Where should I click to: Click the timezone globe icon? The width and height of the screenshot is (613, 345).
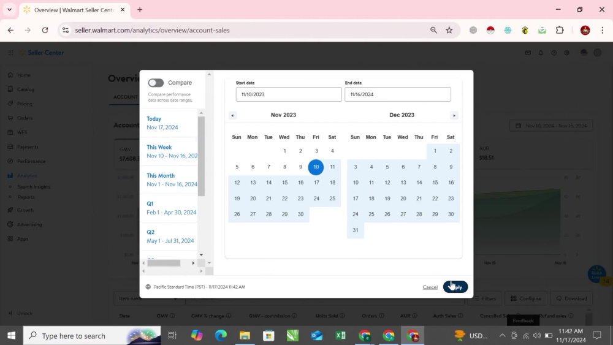coord(148,287)
